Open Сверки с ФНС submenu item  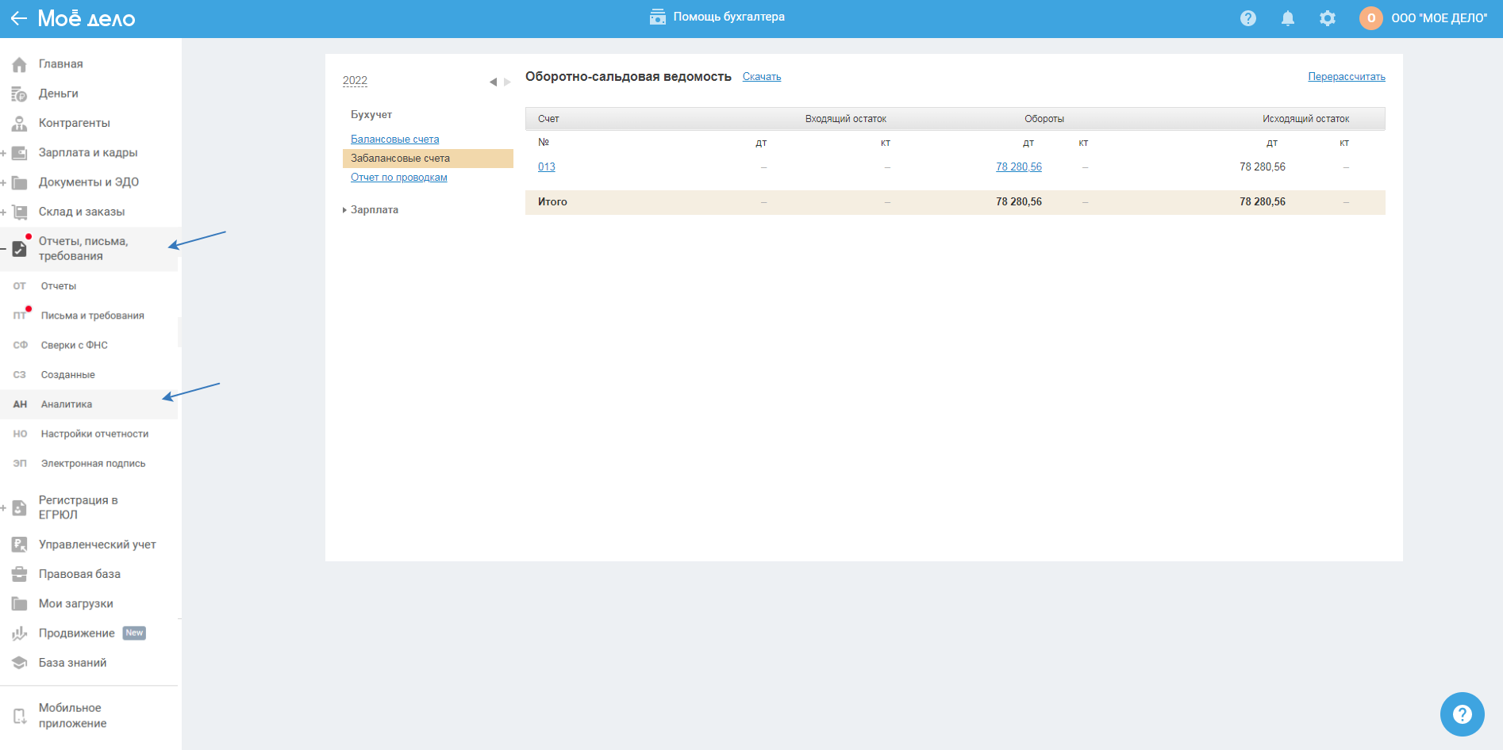(74, 346)
